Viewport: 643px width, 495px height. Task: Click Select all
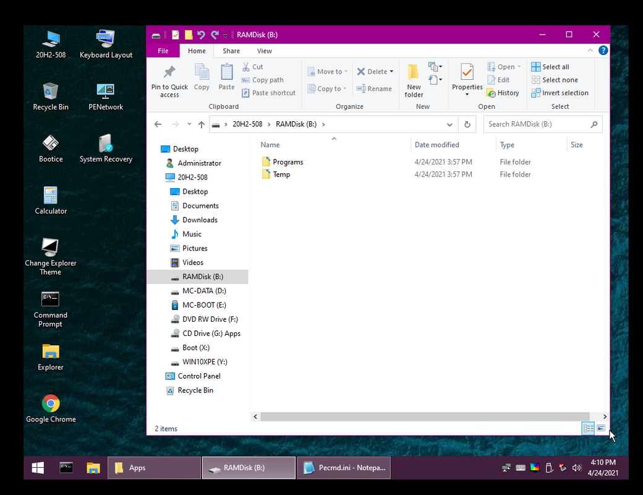550,67
